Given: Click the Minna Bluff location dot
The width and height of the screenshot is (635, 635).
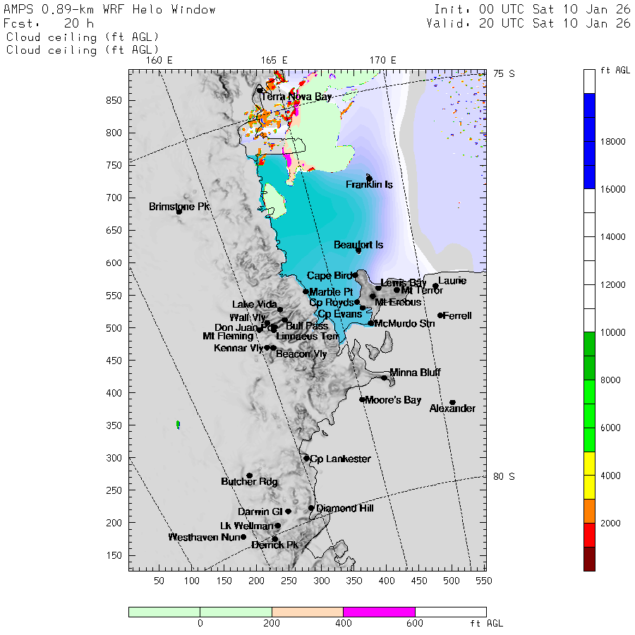Looking at the screenshot, I should click(385, 377).
